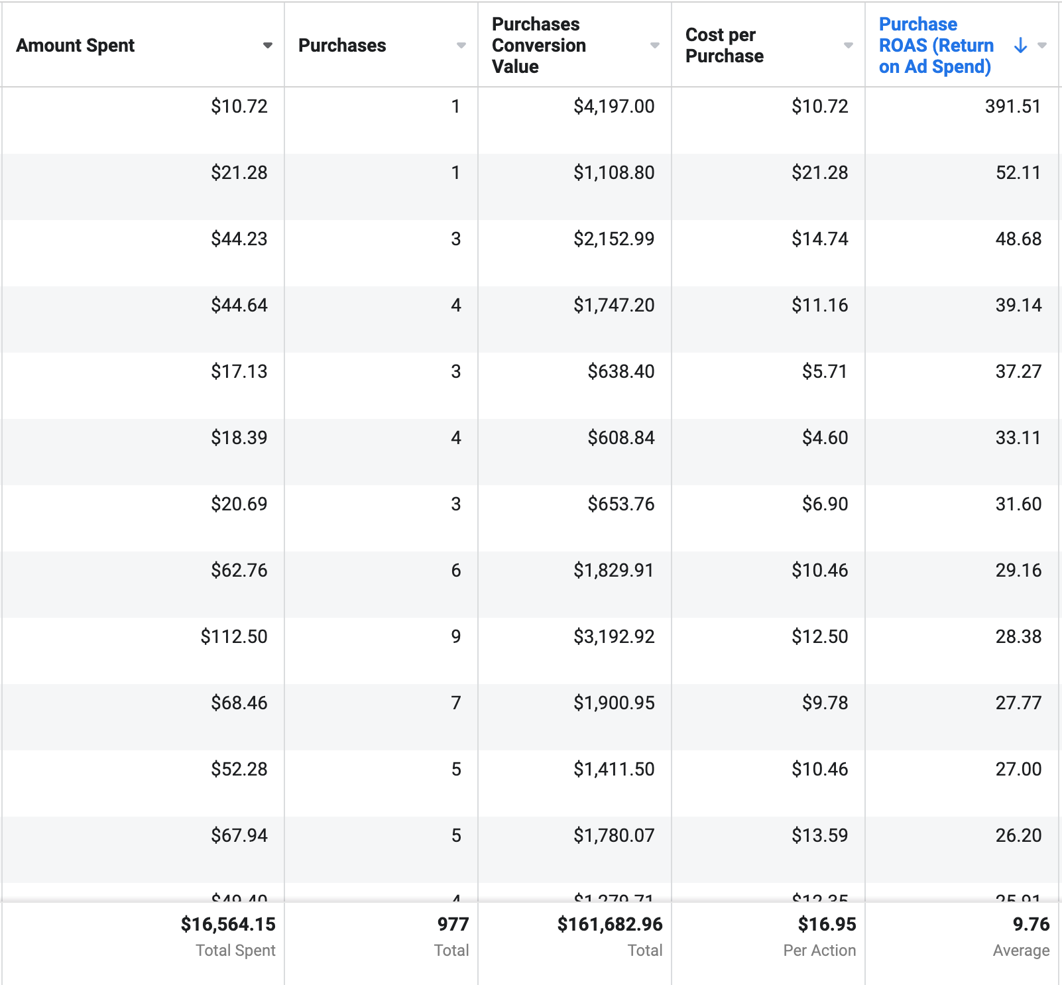The image size is (1062, 985).
Task: Open the Amount Spent column dropdown arrow
Action: [x=267, y=45]
